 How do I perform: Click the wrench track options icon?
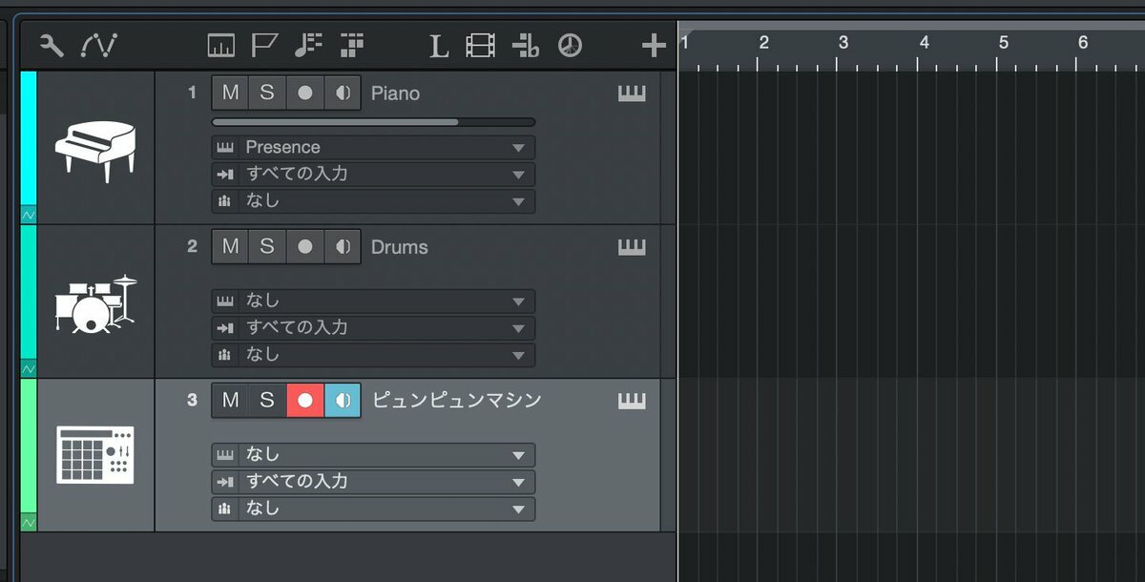tap(52, 45)
